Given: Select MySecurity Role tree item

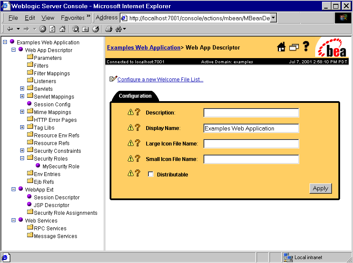Looking at the screenshot, I should pos(61,166).
